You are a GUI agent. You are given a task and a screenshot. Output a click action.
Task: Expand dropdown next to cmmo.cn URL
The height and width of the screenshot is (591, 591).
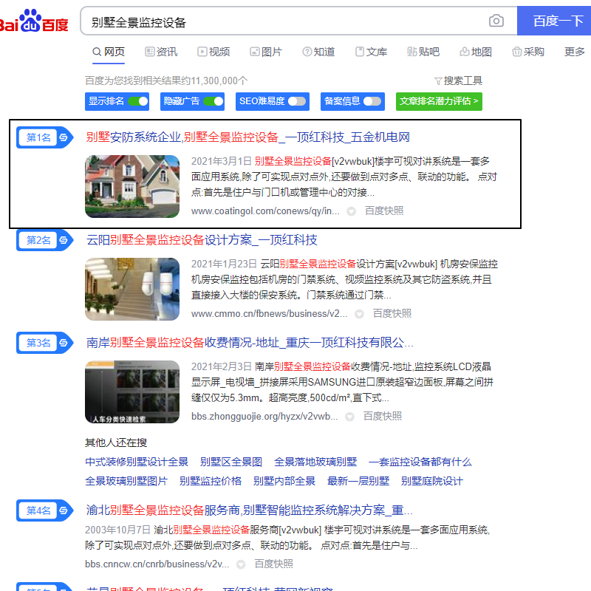(359, 314)
